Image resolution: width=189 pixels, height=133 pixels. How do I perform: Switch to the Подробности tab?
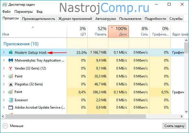[155, 19]
